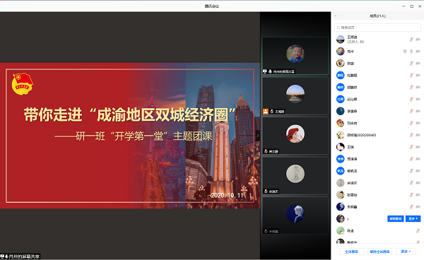
Task: Click muted mic icon in the 晓然 blue-avatar row
Action: [411, 87]
